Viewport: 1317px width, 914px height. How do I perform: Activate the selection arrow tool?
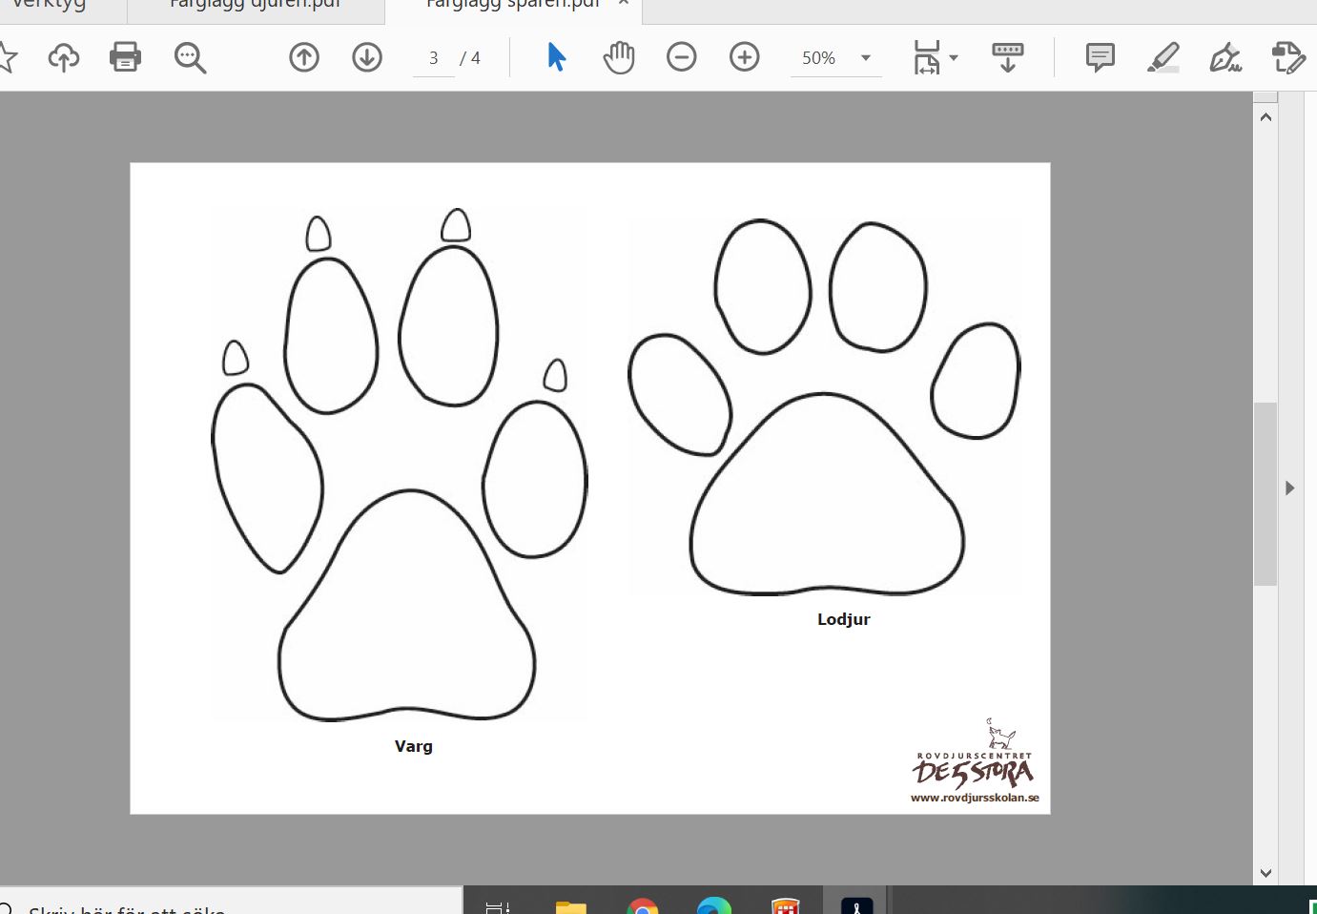click(557, 57)
